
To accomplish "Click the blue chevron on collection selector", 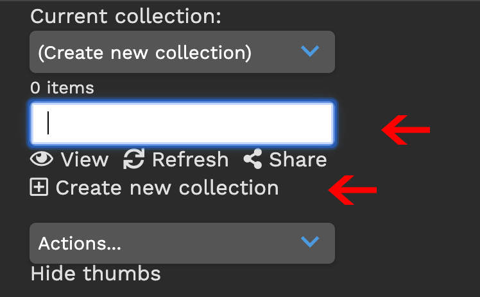I will click(310, 51).
